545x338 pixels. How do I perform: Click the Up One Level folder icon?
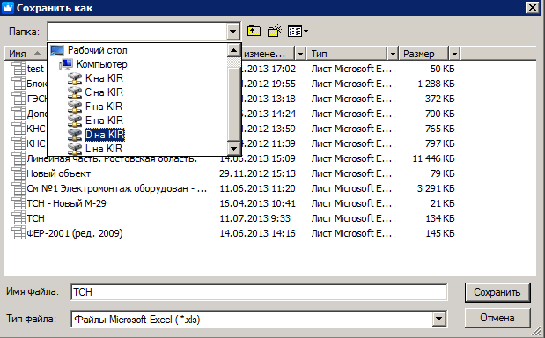click(x=254, y=31)
